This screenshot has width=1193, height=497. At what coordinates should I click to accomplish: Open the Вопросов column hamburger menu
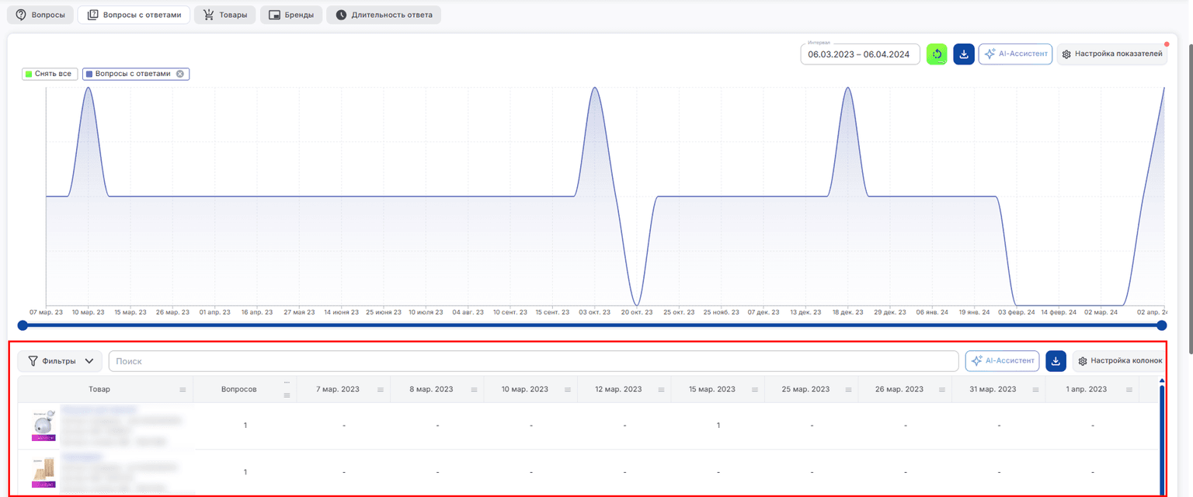point(287,395)
